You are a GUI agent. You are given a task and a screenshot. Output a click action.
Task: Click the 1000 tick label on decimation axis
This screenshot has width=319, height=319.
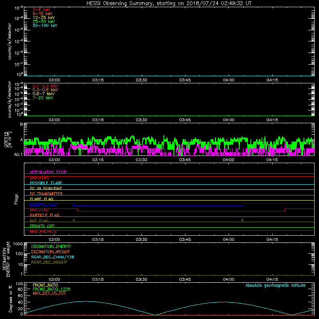tap(18, 244)
